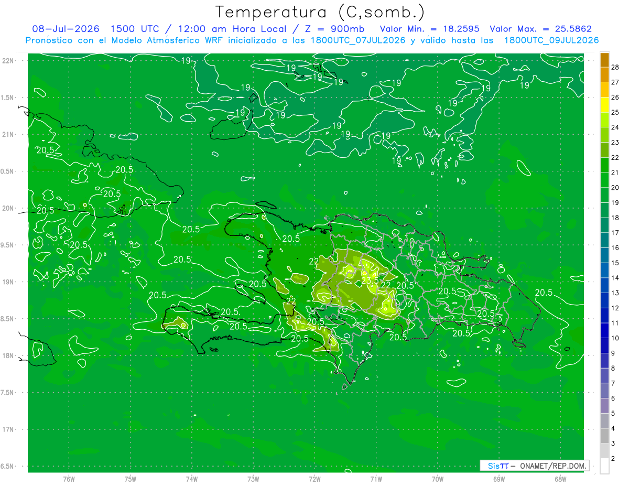Image resolution: width=629 pixels, height=486 pixels.
Task: Click the '18N' latitude axis label
Action: [x=8, y=355]
